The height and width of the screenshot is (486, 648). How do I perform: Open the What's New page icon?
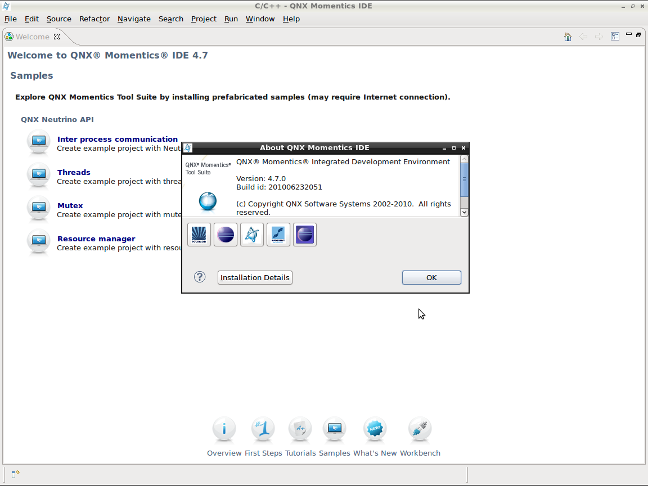coord(375,430)
